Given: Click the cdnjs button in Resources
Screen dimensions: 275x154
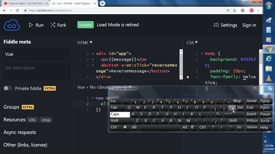Looking at the screenshot, I should click(x=46, y=120).
